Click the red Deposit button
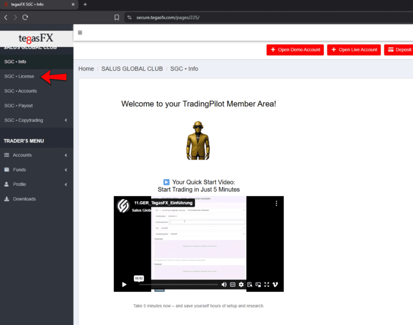Viewport: 413px width, 325px height. pos(399,50)
